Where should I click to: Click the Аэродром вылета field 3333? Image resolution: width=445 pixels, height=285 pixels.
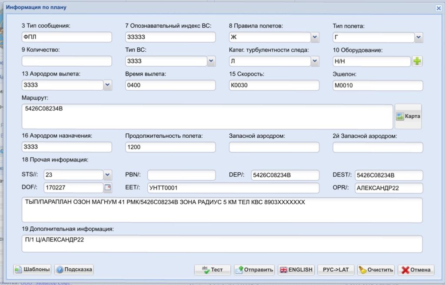coord(63,85)
